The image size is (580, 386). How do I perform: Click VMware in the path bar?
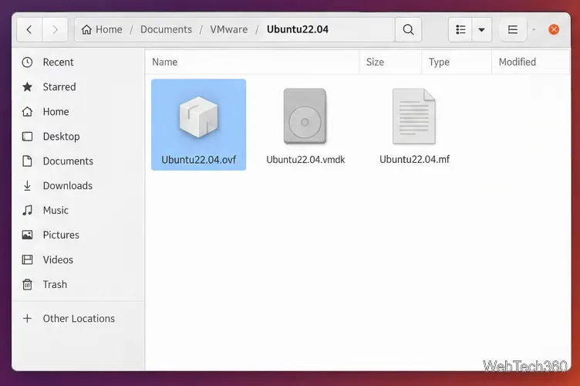(229, 29)
